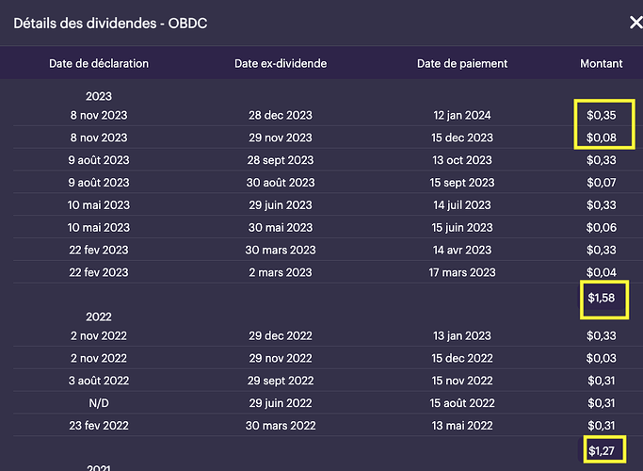
Task: Click the 2022 total $1,27
Action: (602, 451)
